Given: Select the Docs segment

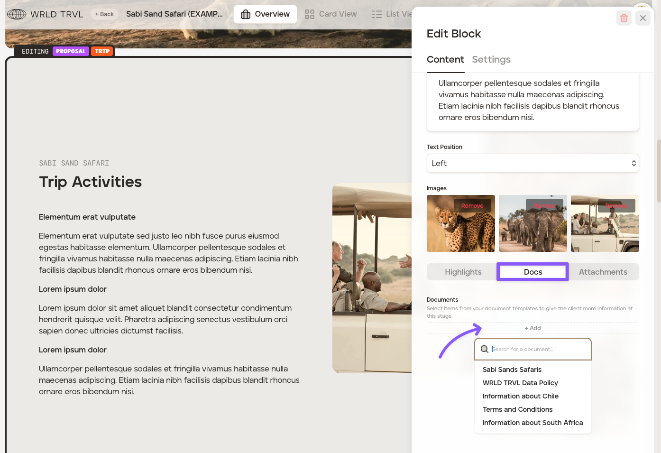Looking at the screenshot, I should (x=532, y=272).
